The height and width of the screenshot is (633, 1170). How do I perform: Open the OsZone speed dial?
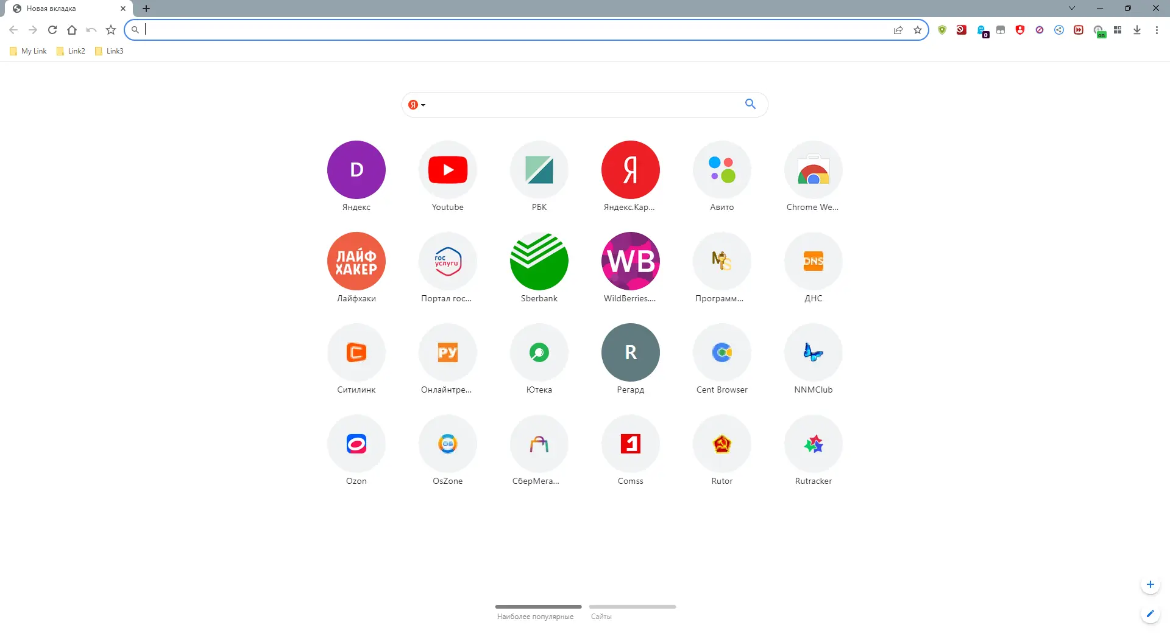[448, 450]
